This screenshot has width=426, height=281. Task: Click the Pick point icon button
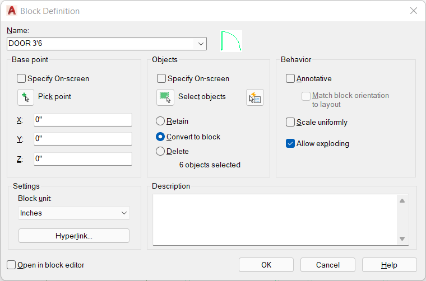(26, 97)
